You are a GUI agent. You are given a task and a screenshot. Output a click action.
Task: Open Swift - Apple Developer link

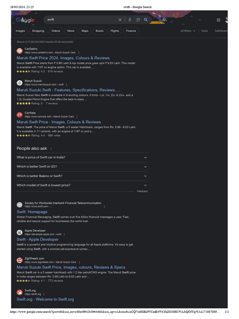pos(38,240)
